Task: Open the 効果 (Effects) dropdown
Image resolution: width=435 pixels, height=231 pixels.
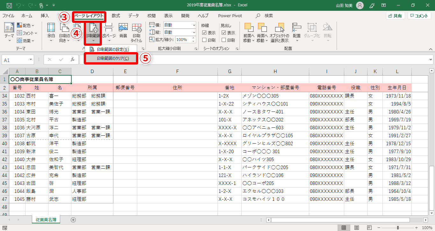Action: [26, 41]
